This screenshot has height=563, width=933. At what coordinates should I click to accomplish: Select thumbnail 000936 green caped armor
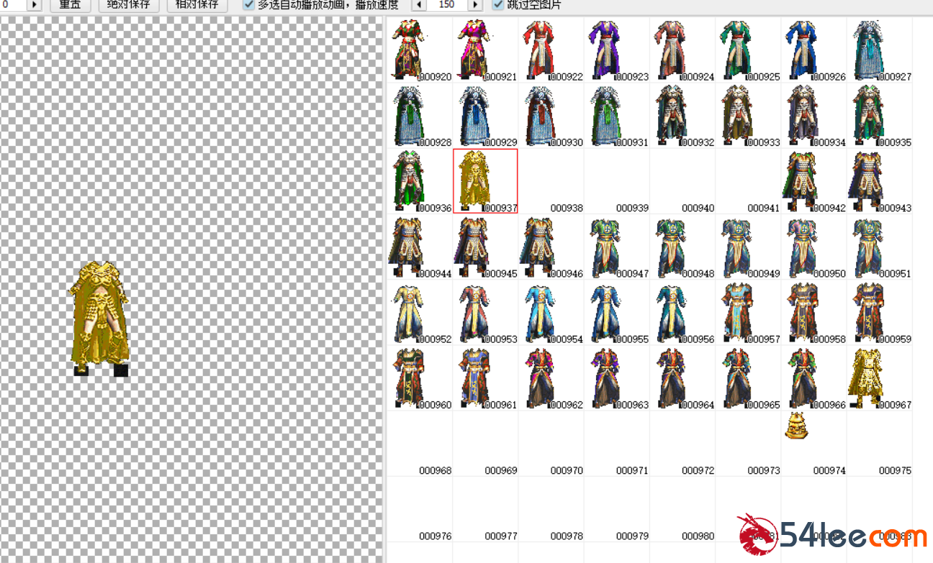tap(420, 181)
